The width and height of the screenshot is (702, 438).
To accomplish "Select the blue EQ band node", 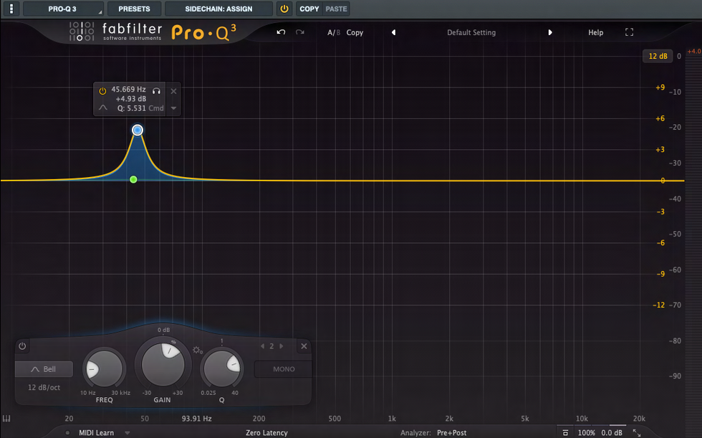I will 138,130.
